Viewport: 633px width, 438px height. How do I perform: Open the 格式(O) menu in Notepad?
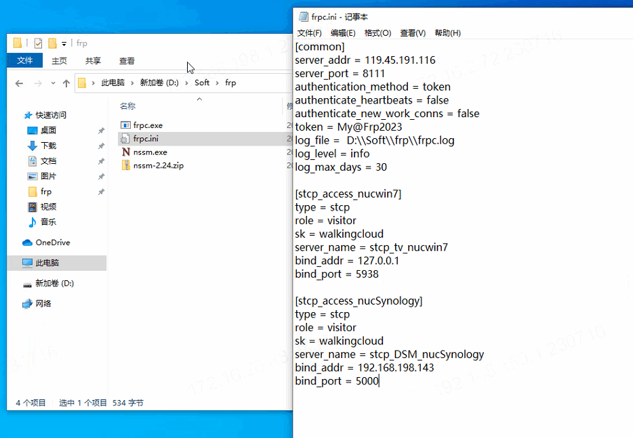click(377, 33)
